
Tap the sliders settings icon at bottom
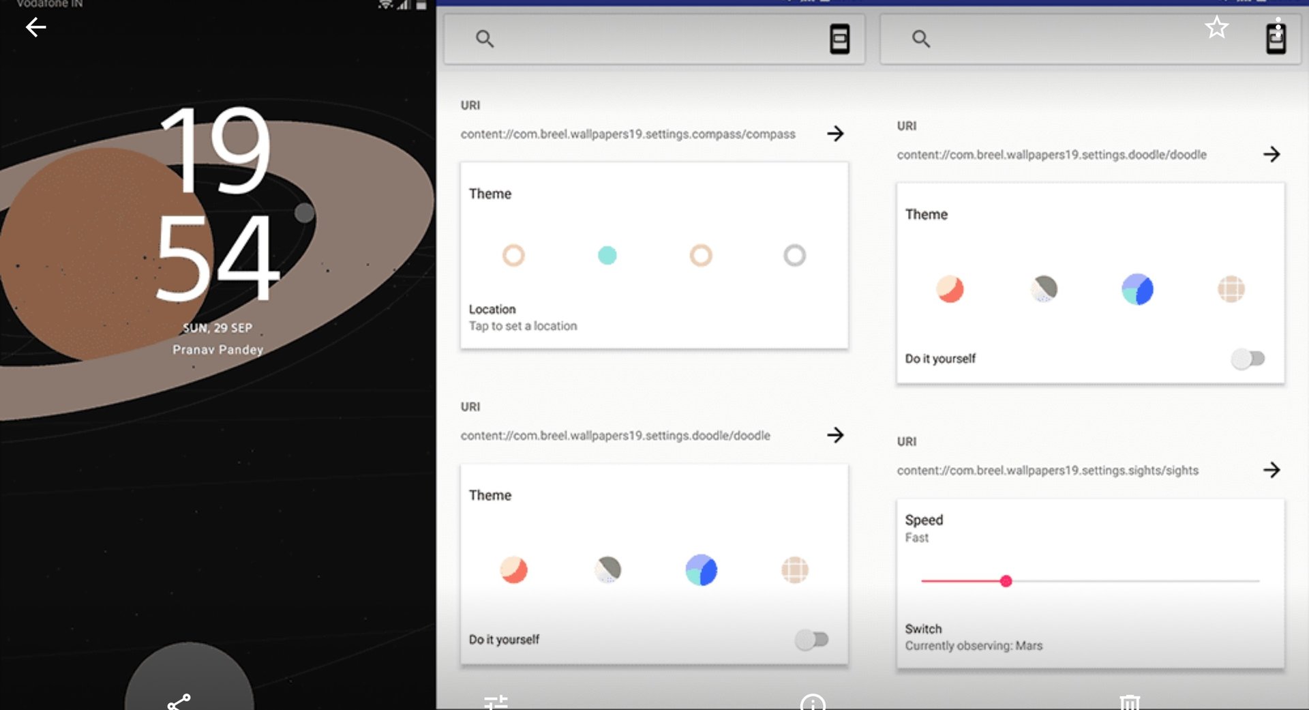pos(496,702)
